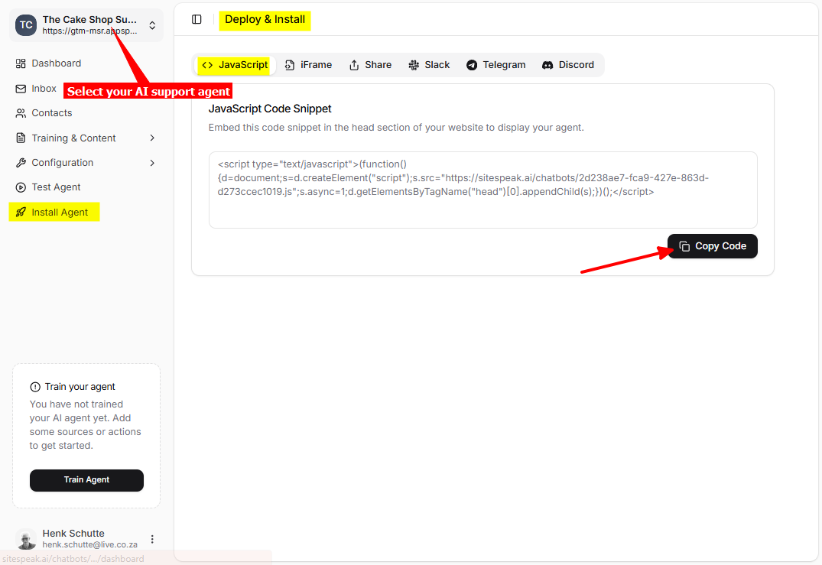This screenshot has height=565, width=822.
Task: Toggle the sidebar panel icon
Action: (x=197, y=19)
